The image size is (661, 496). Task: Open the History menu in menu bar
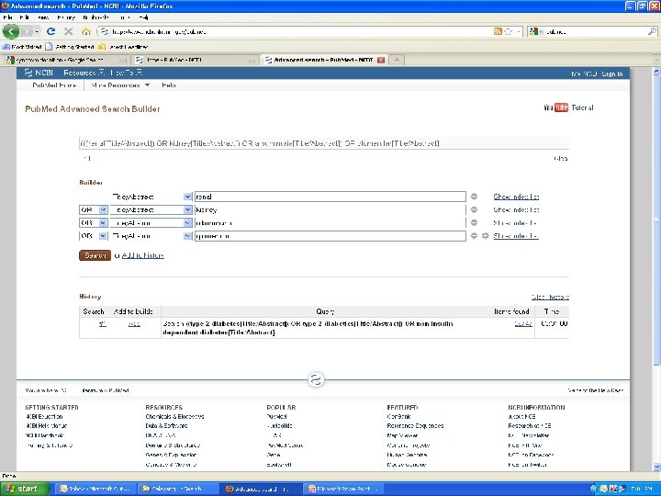pos(66,17)
